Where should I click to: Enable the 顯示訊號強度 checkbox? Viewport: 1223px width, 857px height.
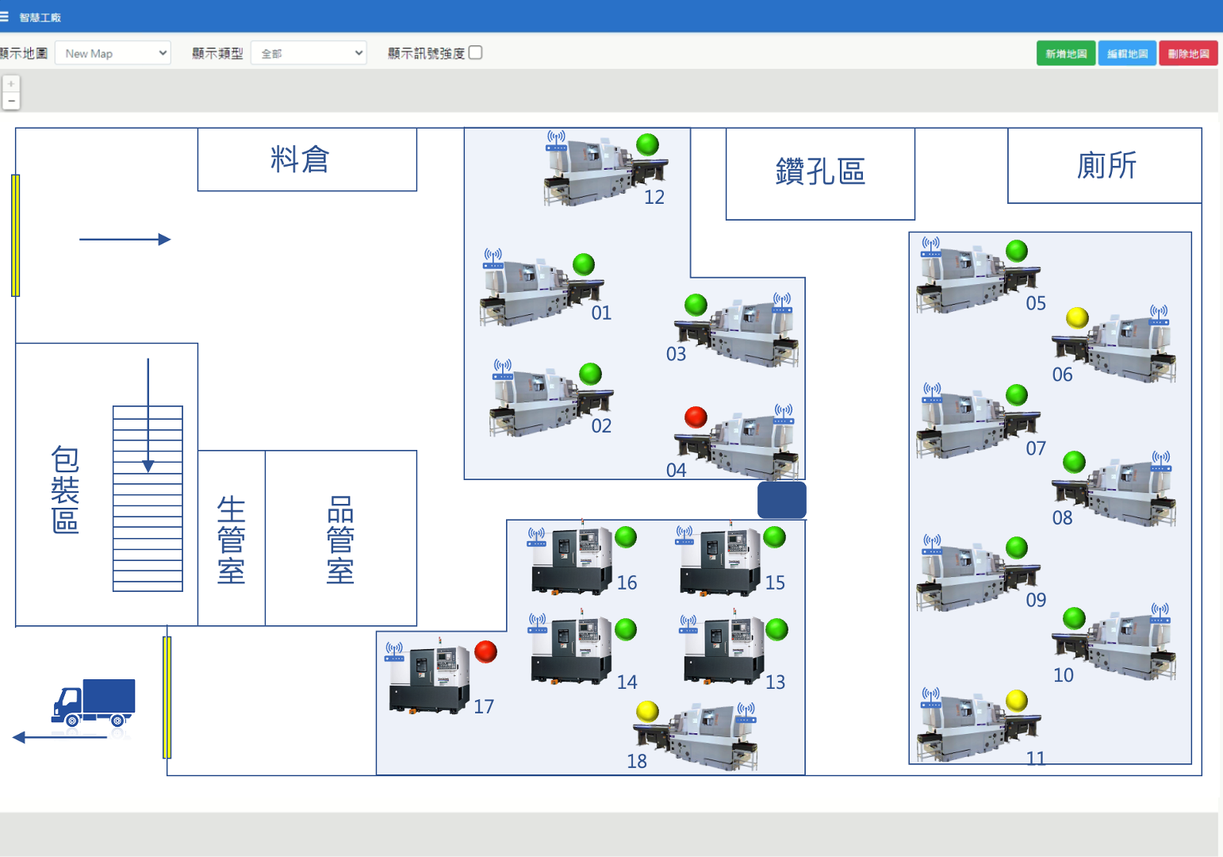click(475, 52)
